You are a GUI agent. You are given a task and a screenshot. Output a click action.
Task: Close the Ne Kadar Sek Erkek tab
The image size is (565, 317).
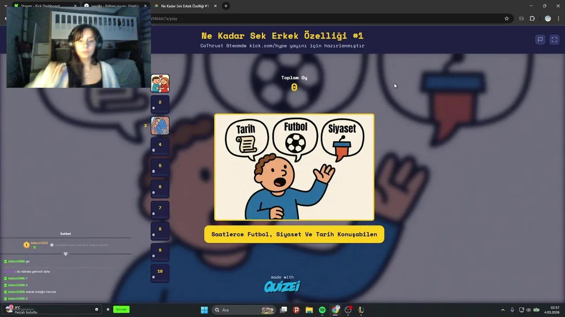[215, 6]
